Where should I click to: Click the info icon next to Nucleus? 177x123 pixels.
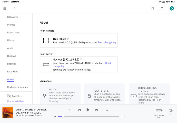pos(81,59)
